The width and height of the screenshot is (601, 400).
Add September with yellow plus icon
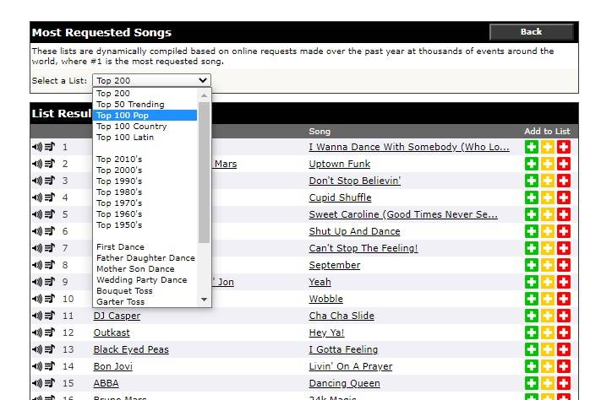(x=548, y=265)
